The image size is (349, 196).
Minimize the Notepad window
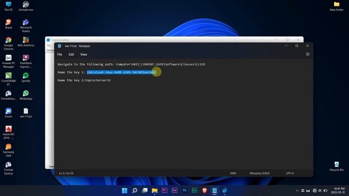286,46
